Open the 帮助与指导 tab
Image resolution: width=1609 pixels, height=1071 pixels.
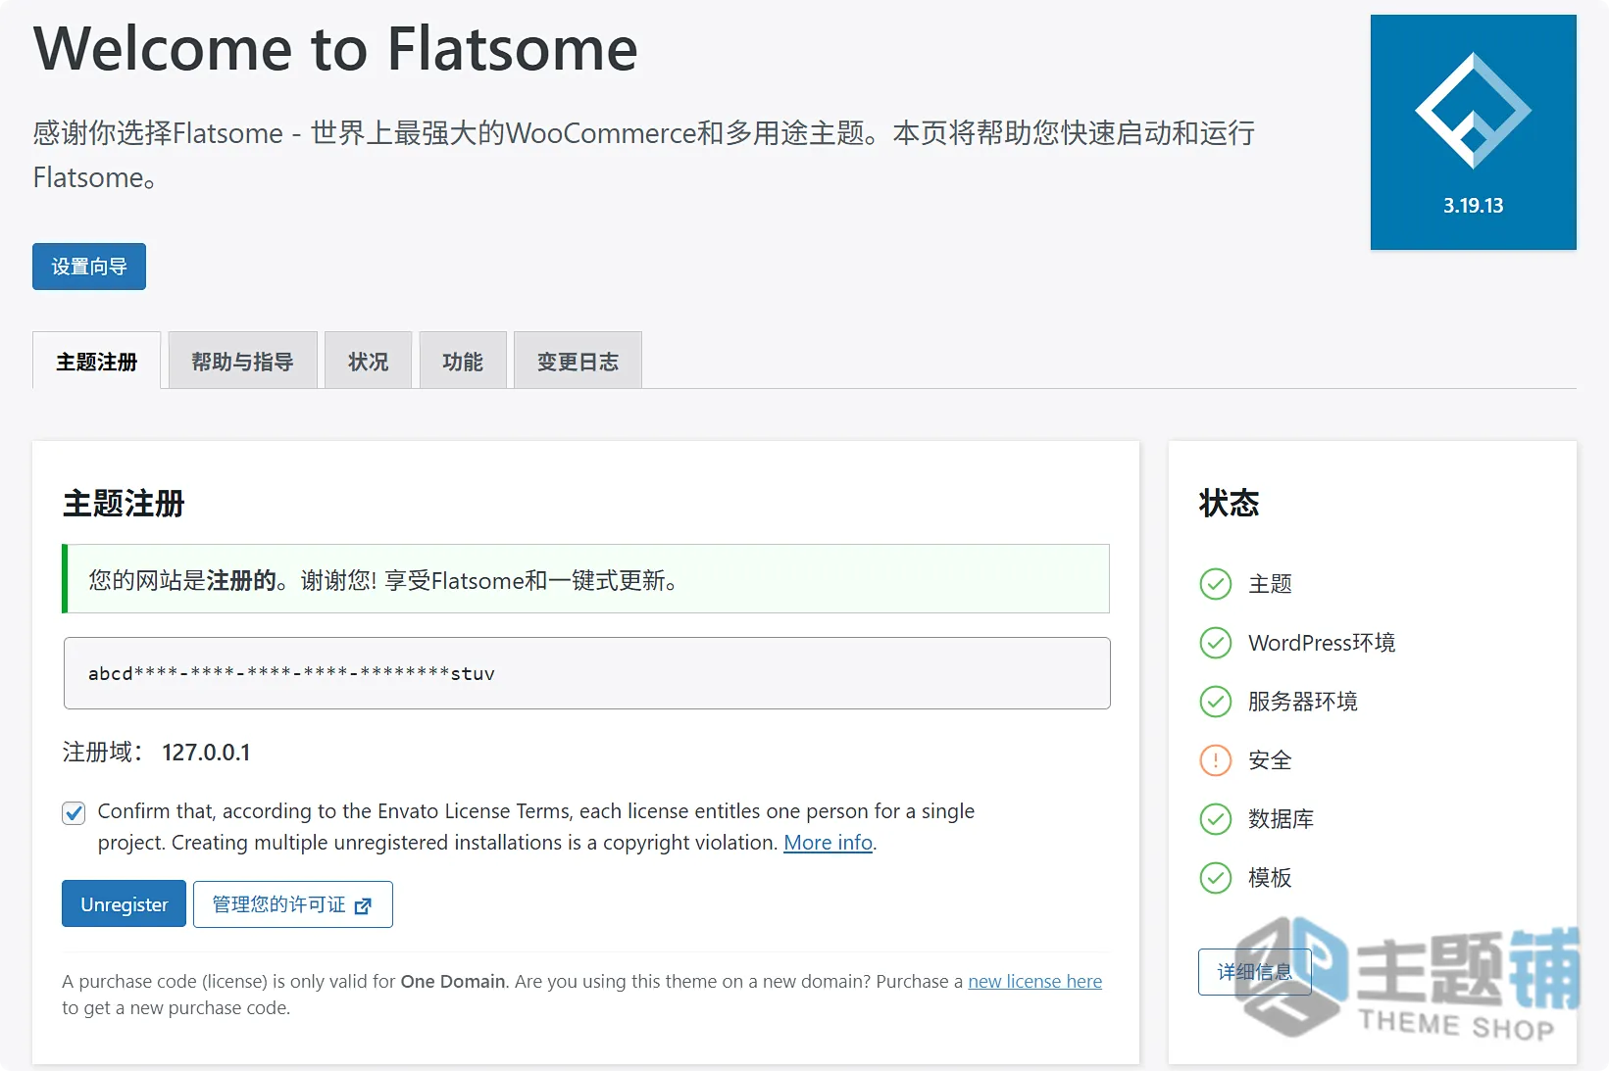pyautogui.click(x=242, y=362)
